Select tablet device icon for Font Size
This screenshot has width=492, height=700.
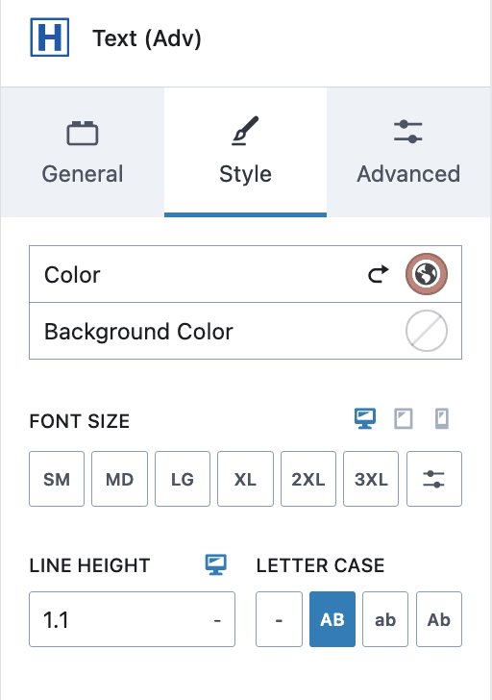404,419
